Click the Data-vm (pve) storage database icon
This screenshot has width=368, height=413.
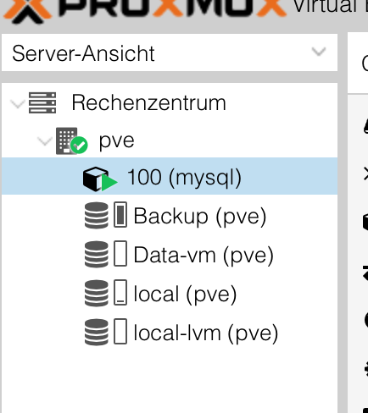coord(97,254)
